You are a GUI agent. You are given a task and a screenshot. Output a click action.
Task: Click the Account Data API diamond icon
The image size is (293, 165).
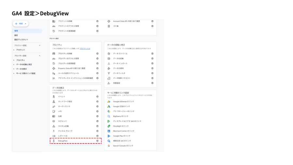109,21
